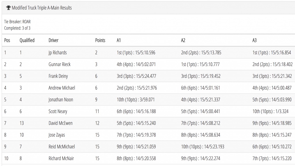Click driver Frank Deiny
Screen dimensions: 295x166
(58, 76)
